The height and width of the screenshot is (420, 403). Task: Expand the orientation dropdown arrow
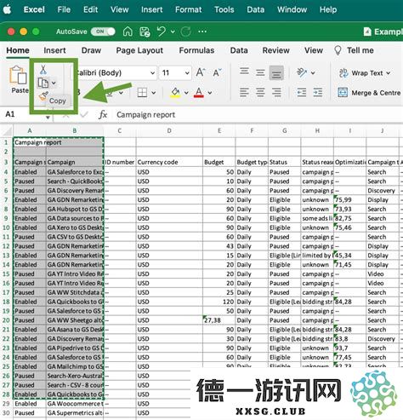(x=313, y=73)
